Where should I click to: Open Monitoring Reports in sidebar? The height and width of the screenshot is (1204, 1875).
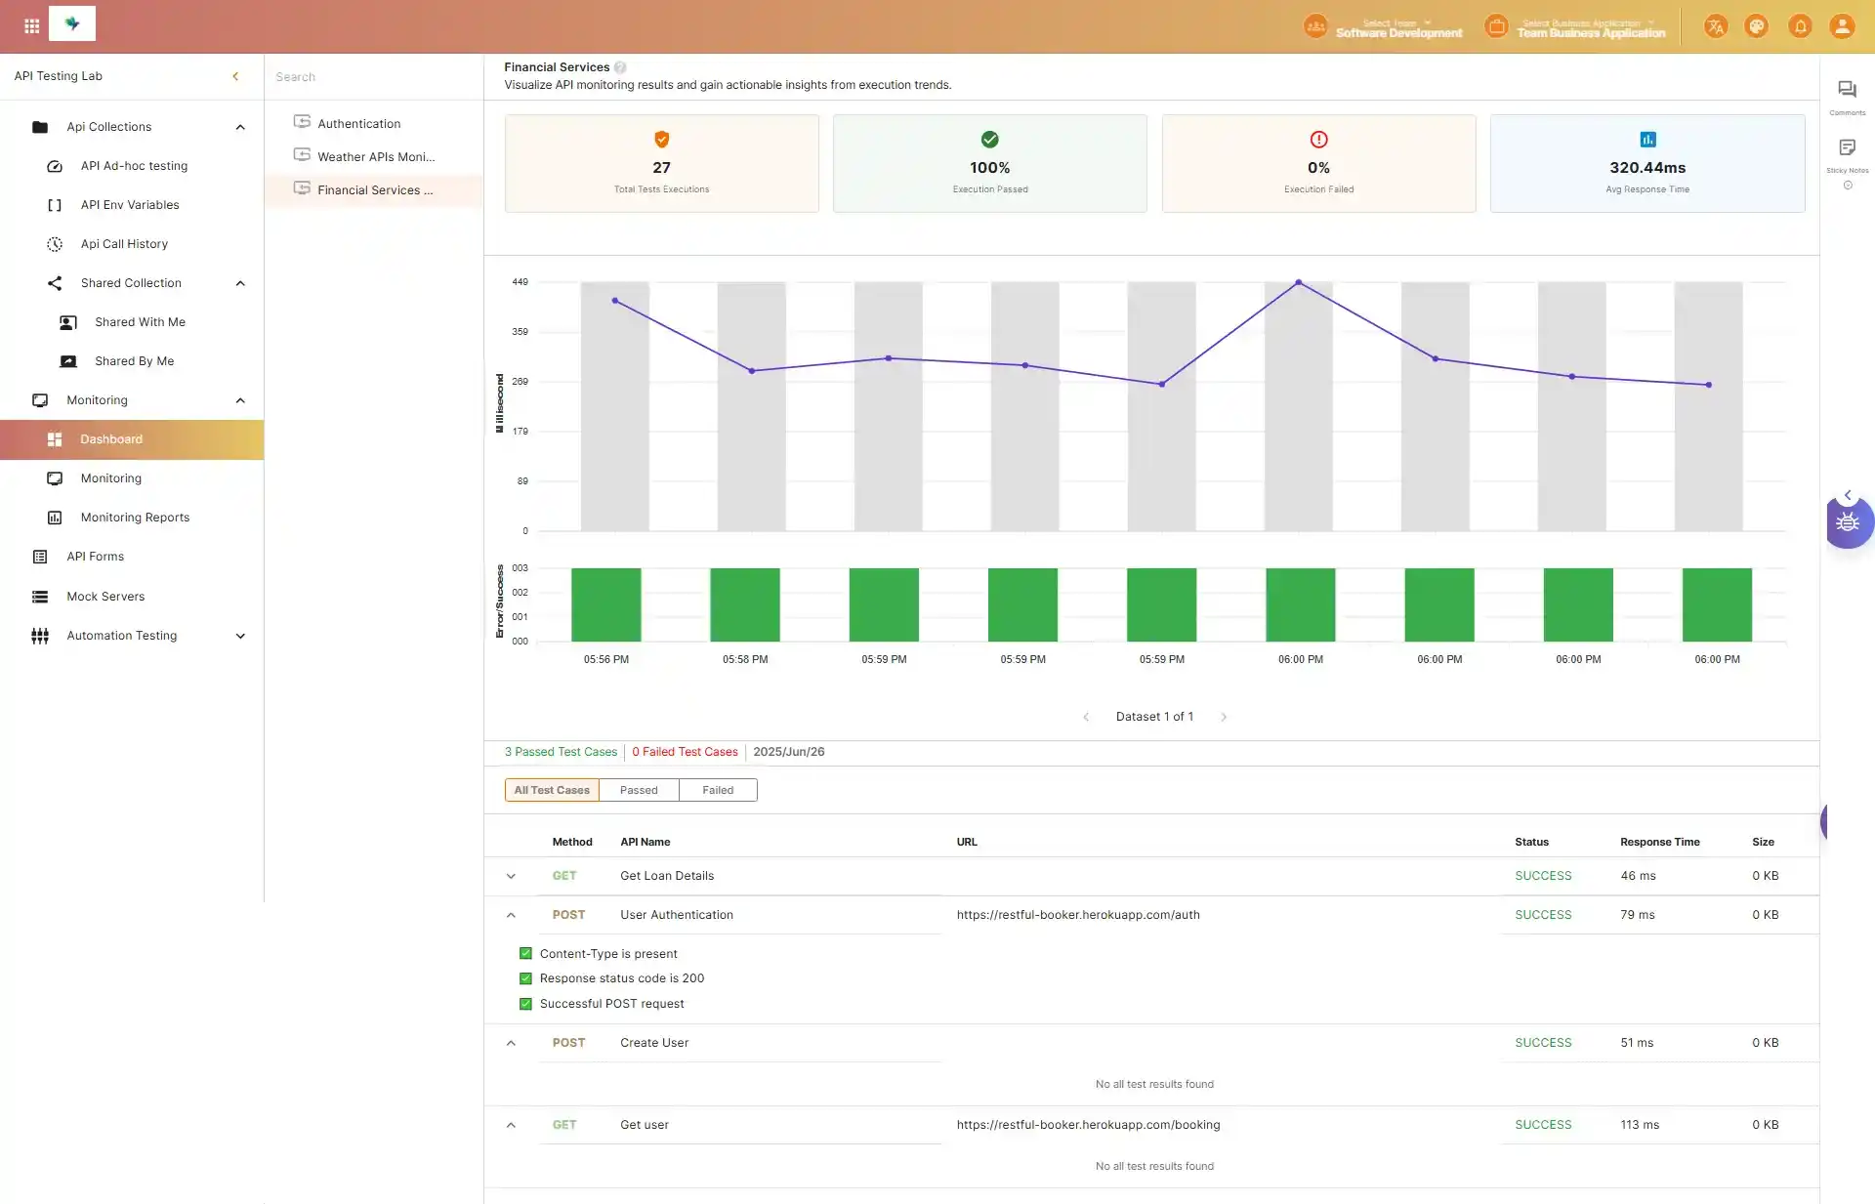135,518
